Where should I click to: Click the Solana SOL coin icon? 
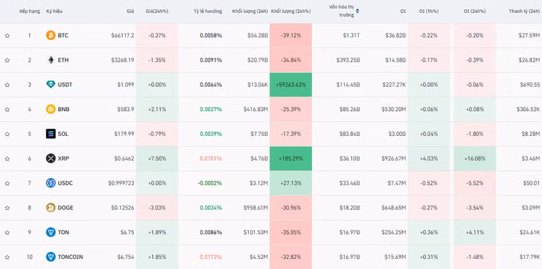(50, 134)
